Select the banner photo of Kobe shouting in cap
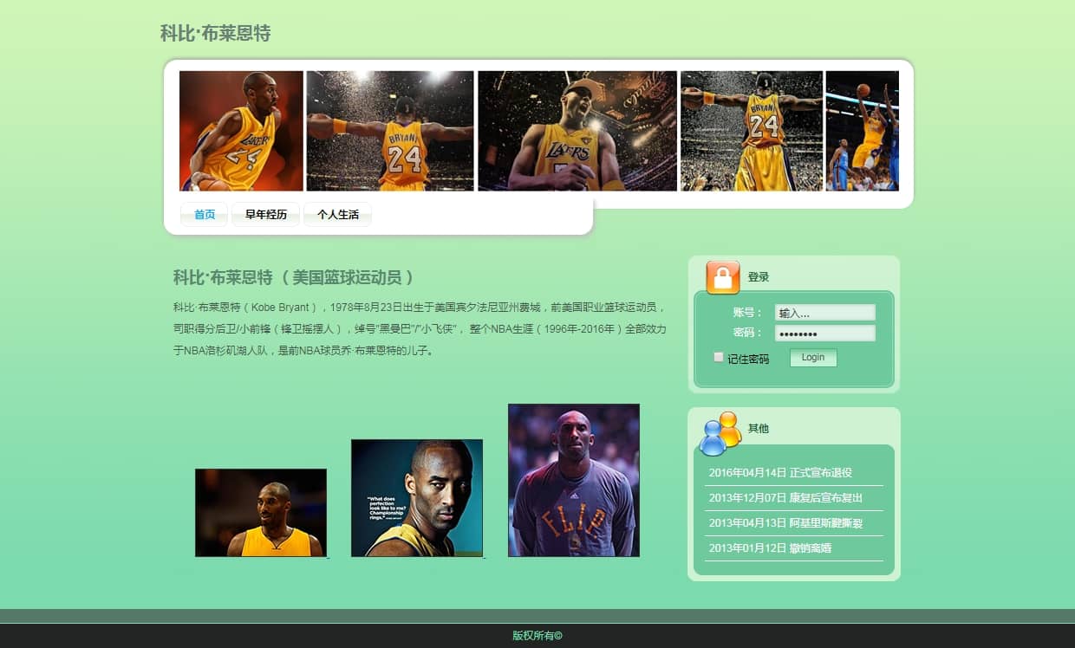 coord(577,131)
